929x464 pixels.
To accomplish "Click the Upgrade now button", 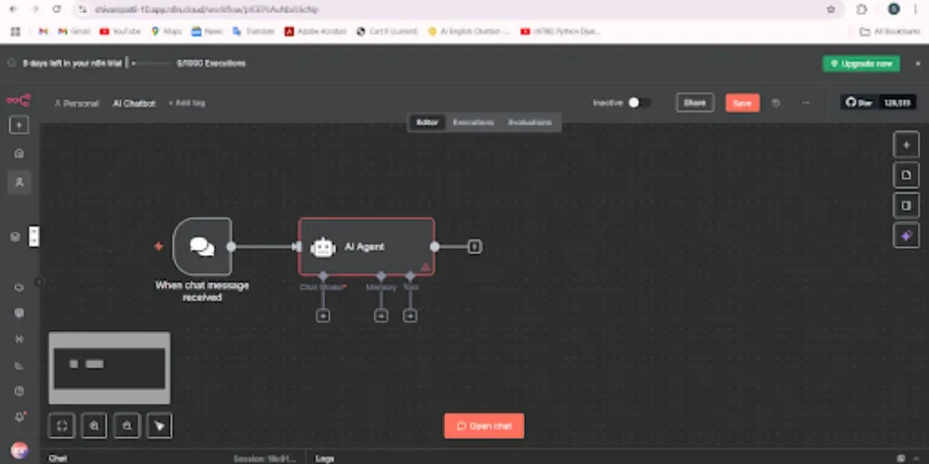I will point(860,63).
